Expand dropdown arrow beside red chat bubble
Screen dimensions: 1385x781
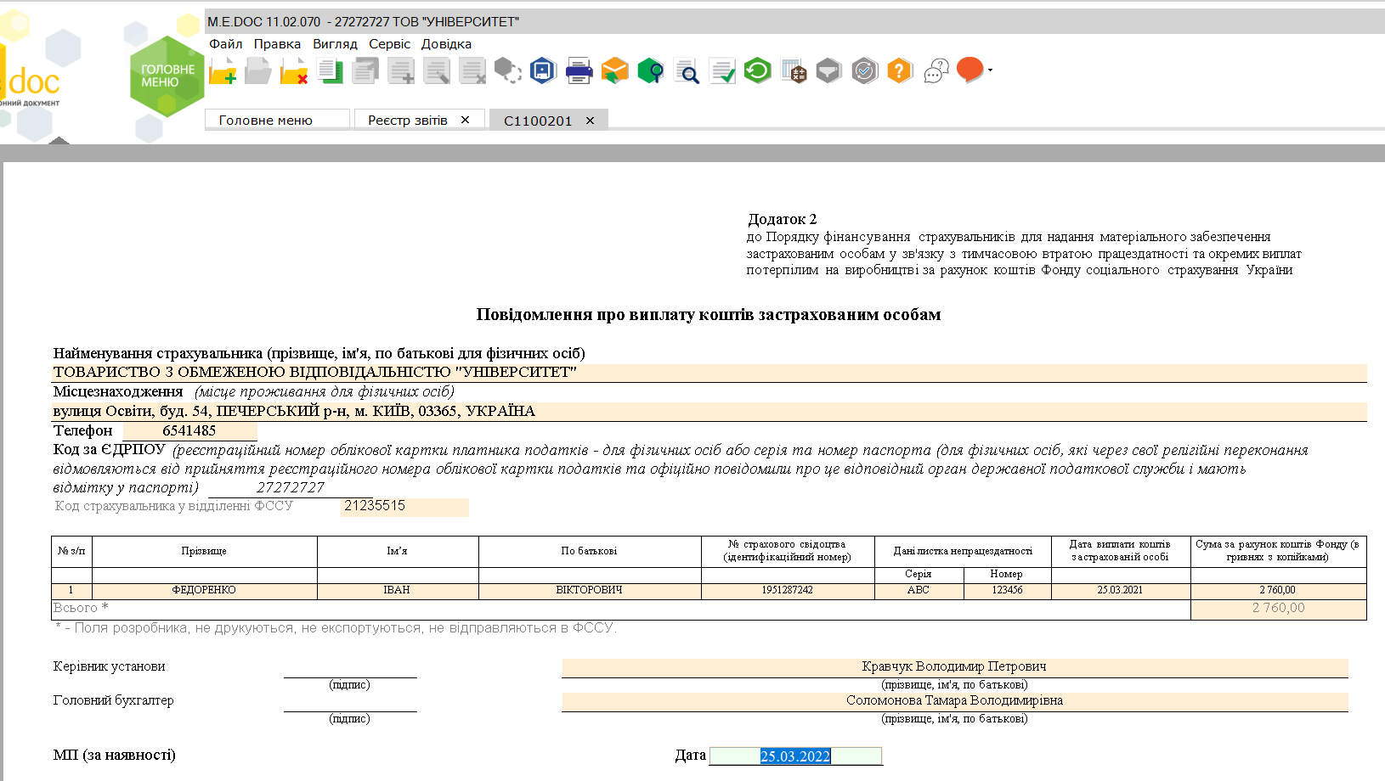coord(990,70)
